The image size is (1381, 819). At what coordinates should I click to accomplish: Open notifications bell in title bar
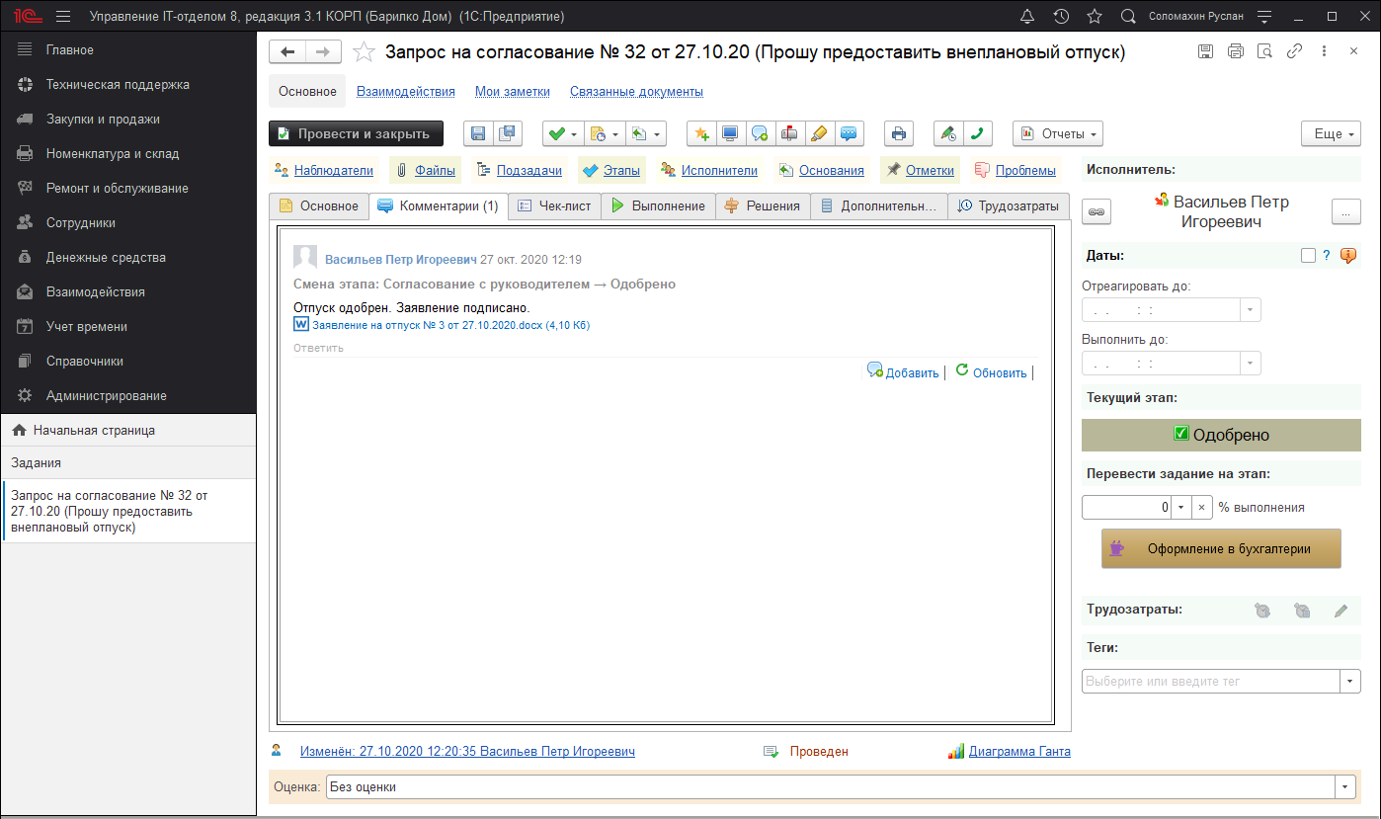pyautogui.click(x=1027, y=17)
